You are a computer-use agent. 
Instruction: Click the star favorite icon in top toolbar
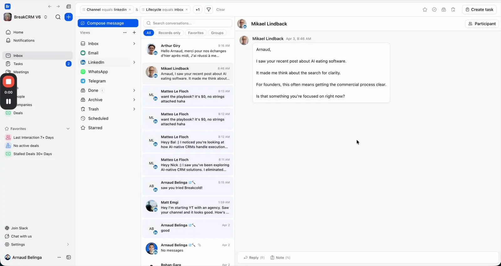425,10
